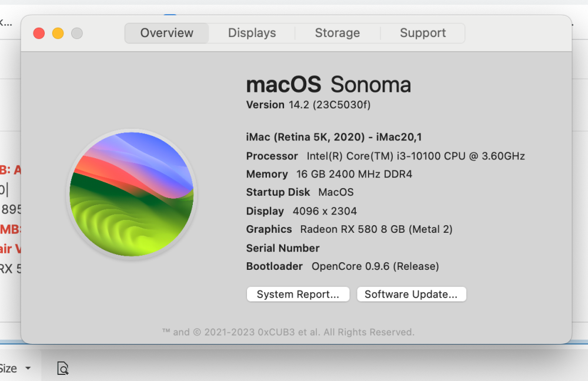Select the Radeon RX 580 8 GB graphics value
Viewport: 588px width, 381px height.
pos(376,229)
